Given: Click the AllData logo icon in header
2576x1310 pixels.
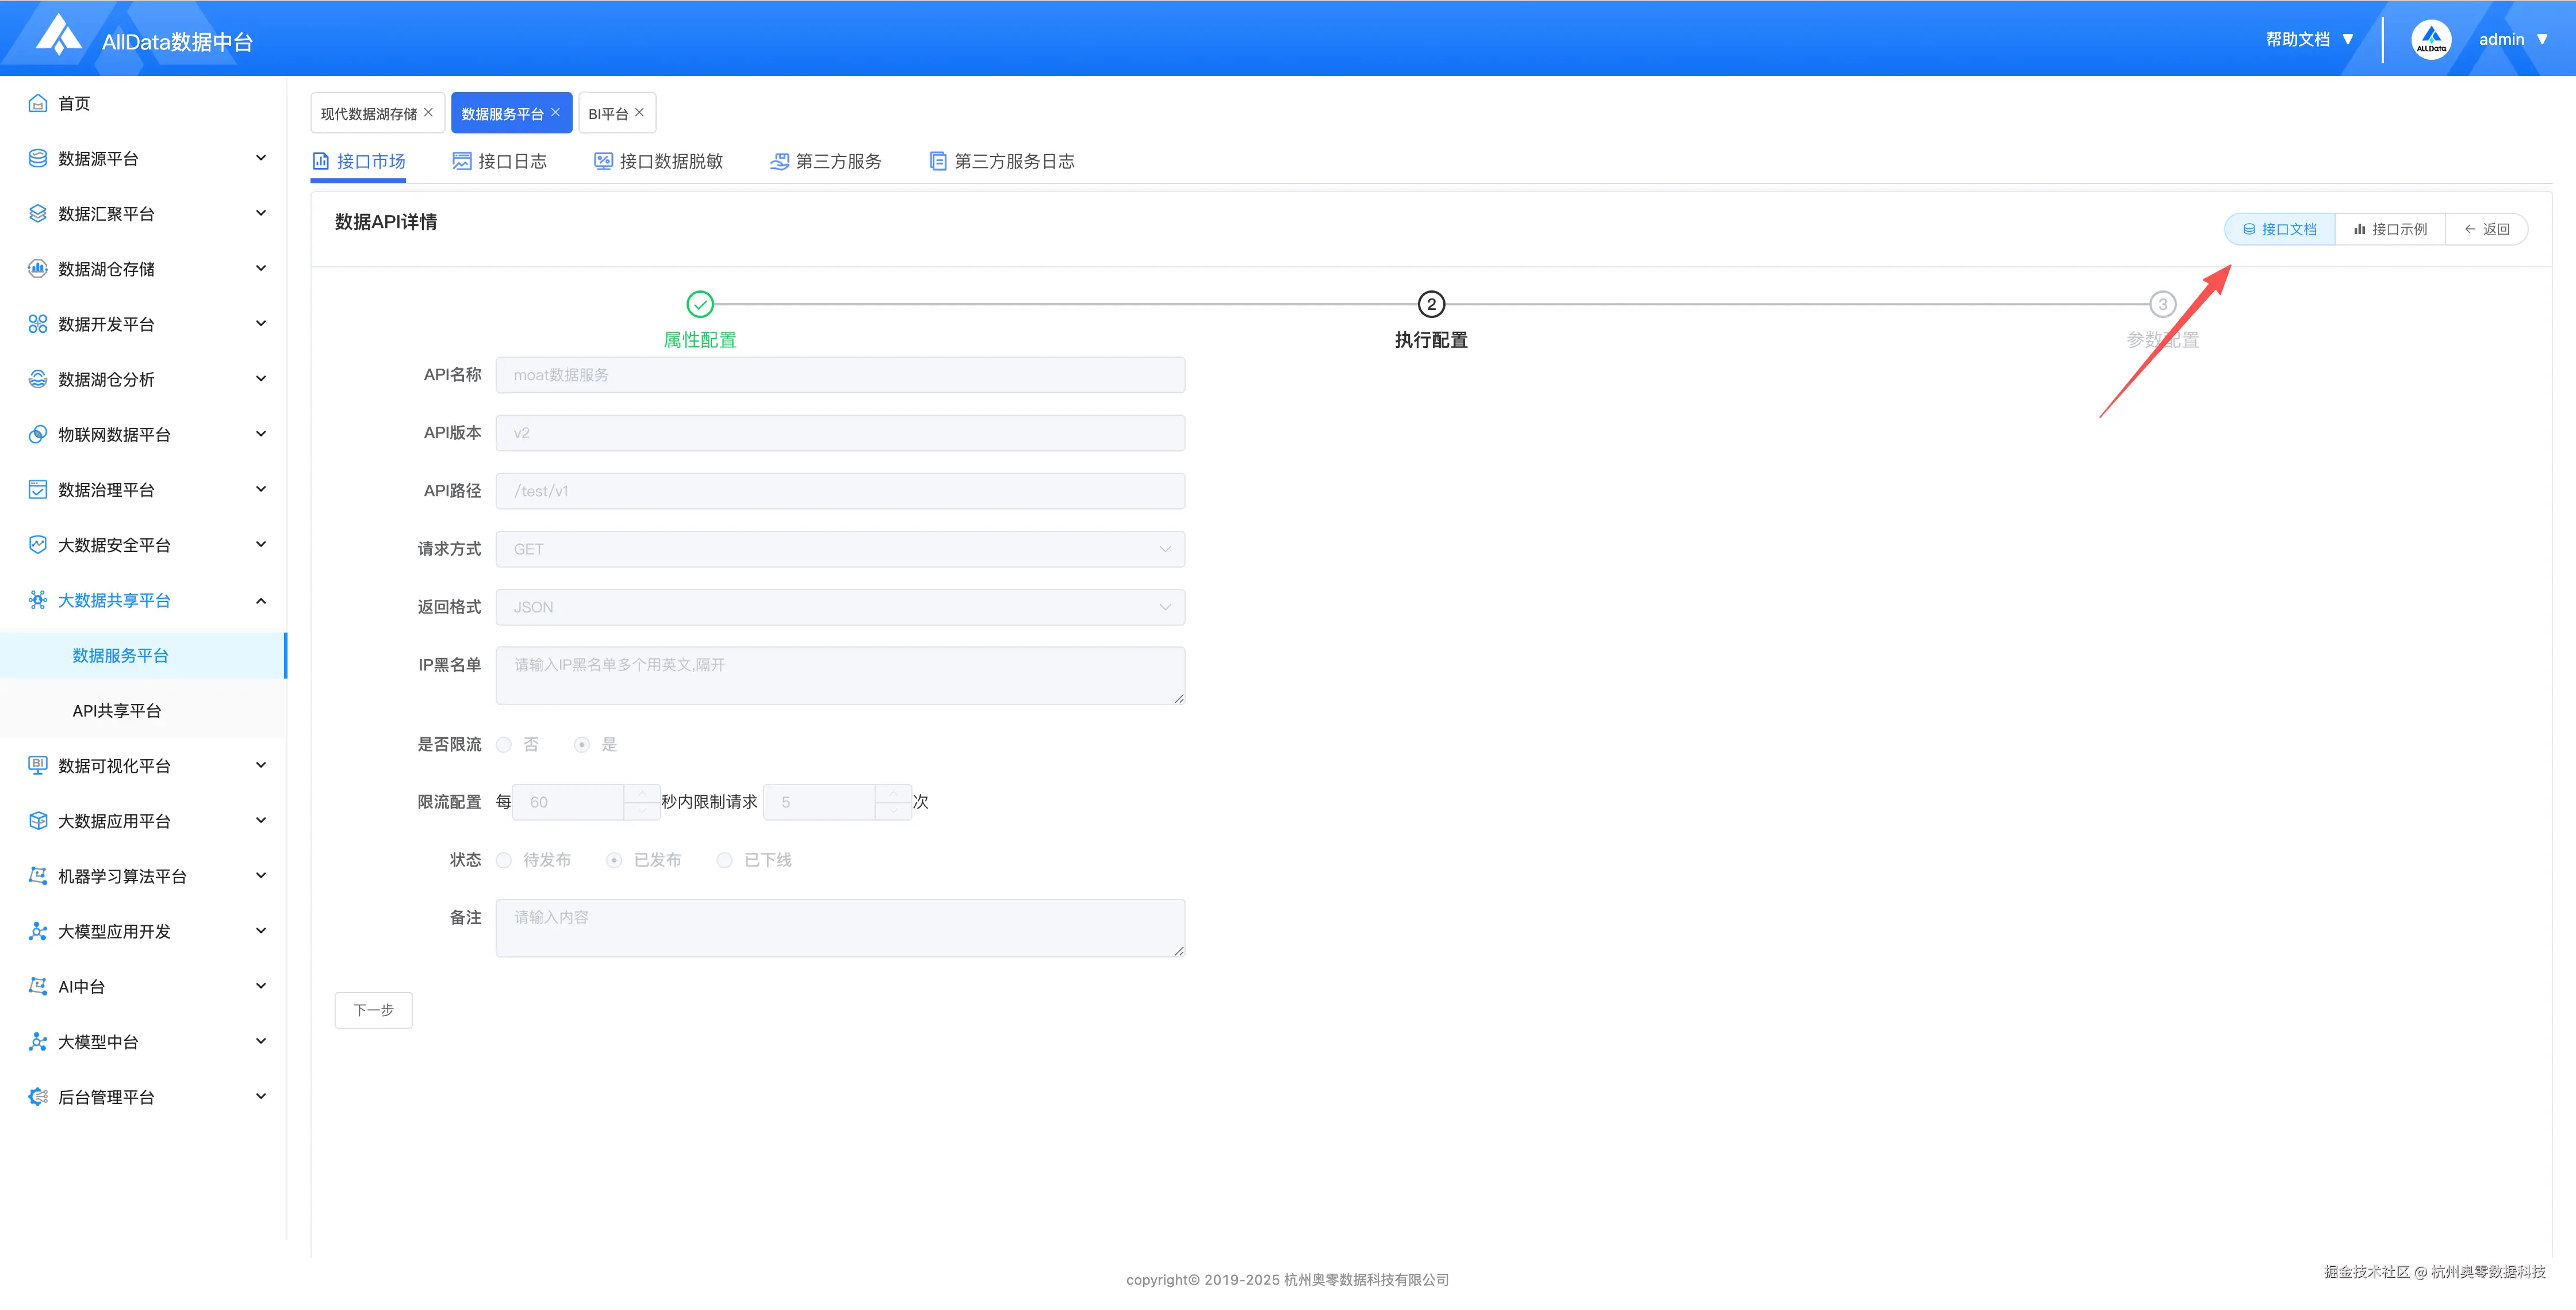Looking at the screenshot, I should [58, 36].
